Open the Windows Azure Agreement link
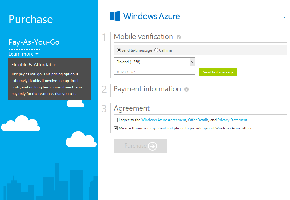290x200 pixels. click(x=164, y=120)
